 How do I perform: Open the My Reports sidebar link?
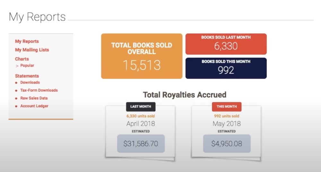[27, 41]
